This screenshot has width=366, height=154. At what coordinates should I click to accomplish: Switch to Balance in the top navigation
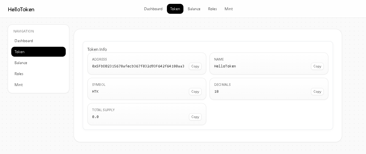194,9
